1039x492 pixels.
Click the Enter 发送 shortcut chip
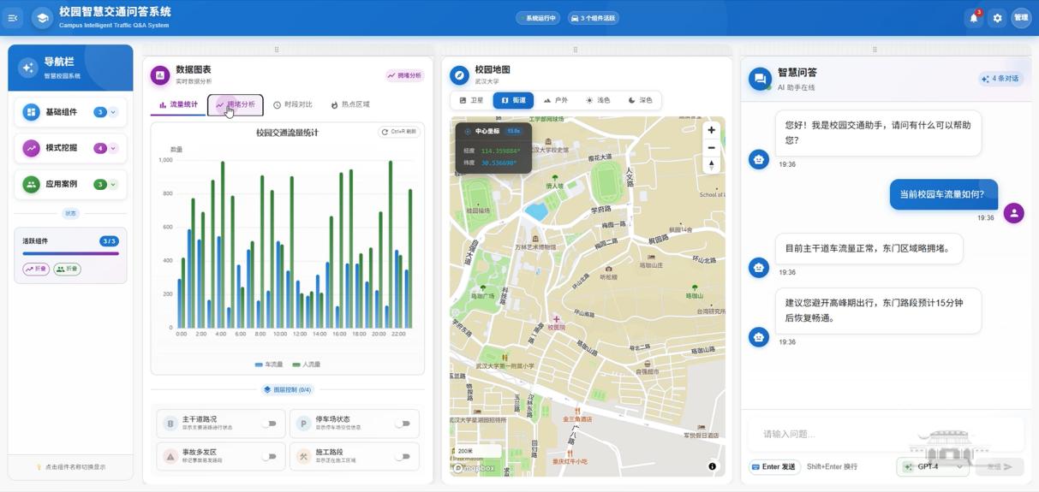(x=773, y=466)
